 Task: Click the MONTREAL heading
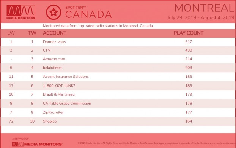point(205,8)
